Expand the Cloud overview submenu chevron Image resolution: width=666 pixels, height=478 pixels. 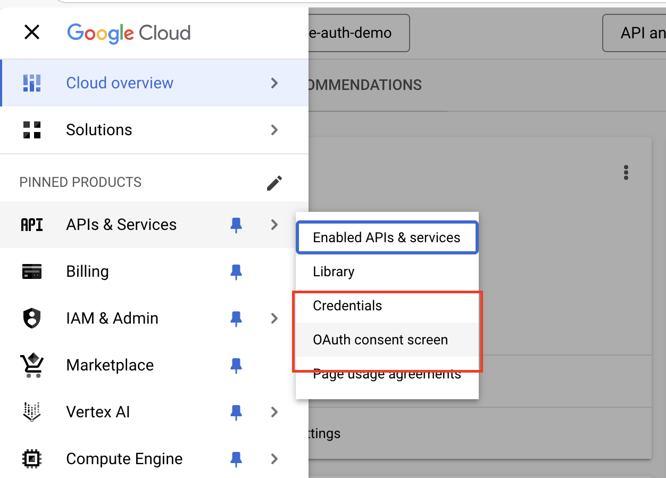[274, 83]
